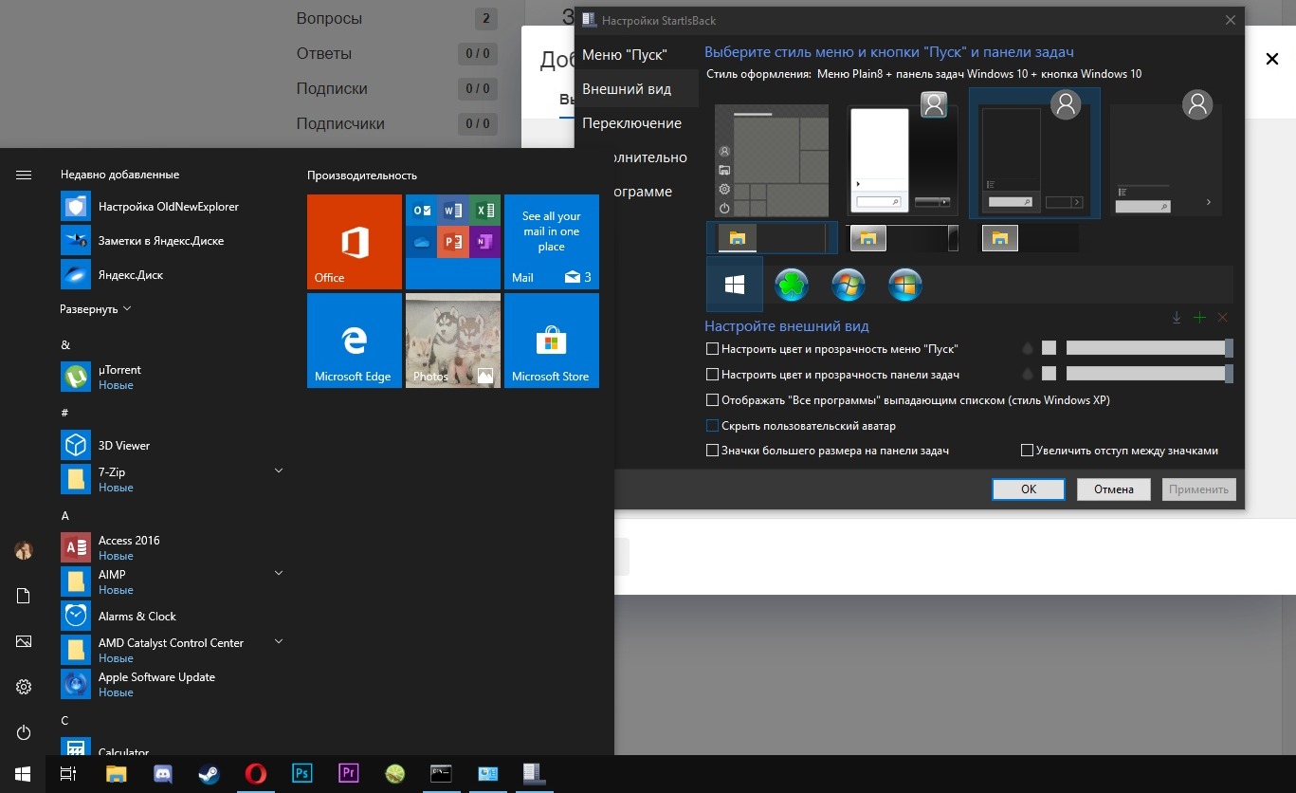Open Start menu color swatch

1049,348
